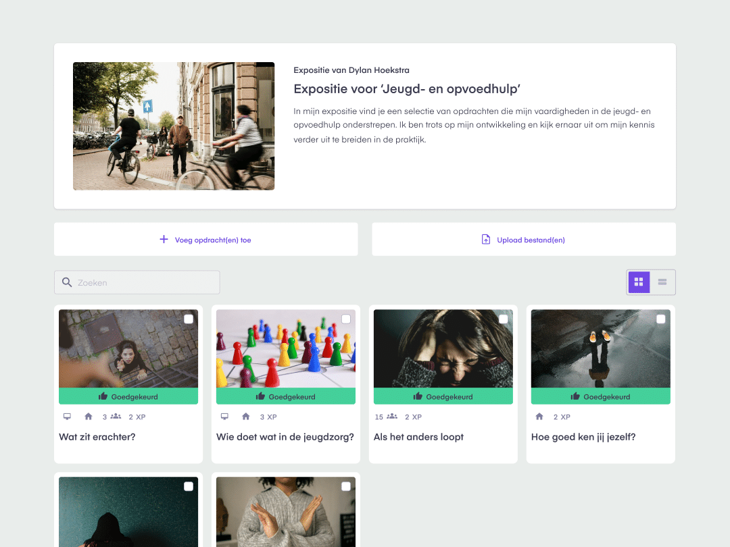Click the home icon on 'Hoe goed ken jij jezelf?'

pos(539,417)
